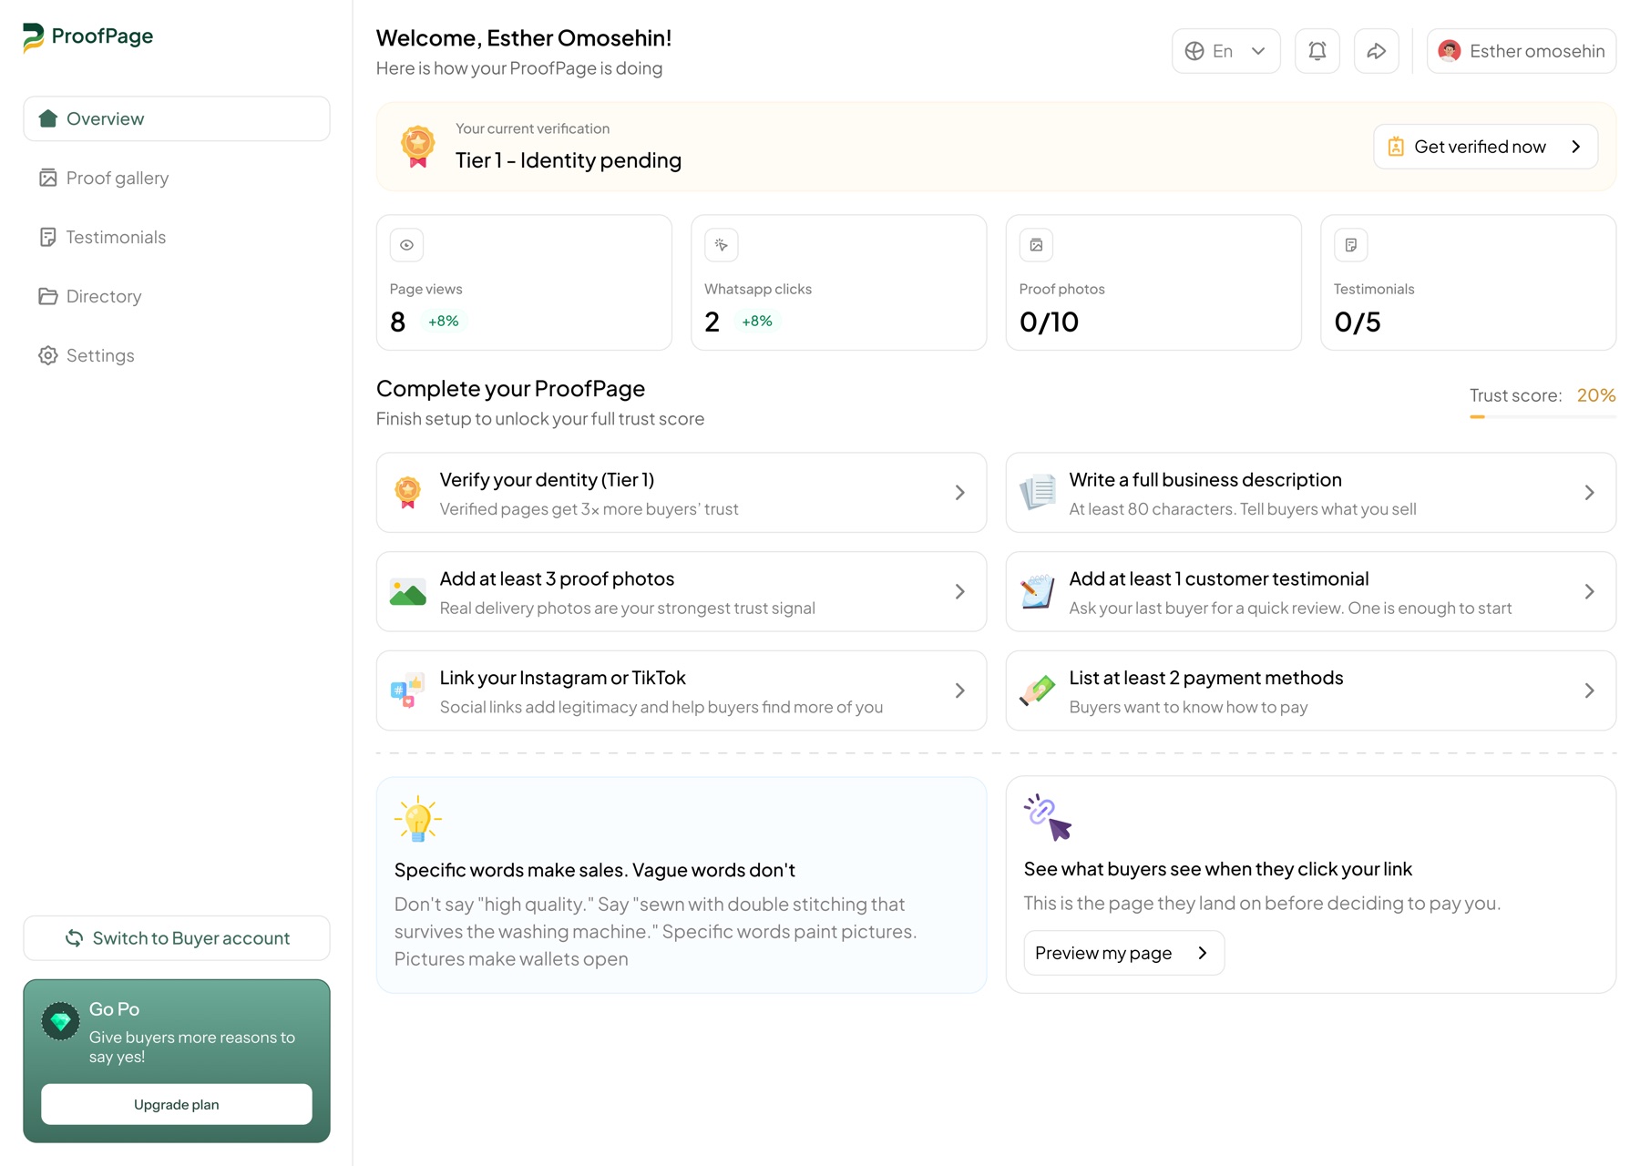Viewport: 1640px width, 1166px height.
Task: Click the link-and-cursor preview icon
Action: point(1048,817)
